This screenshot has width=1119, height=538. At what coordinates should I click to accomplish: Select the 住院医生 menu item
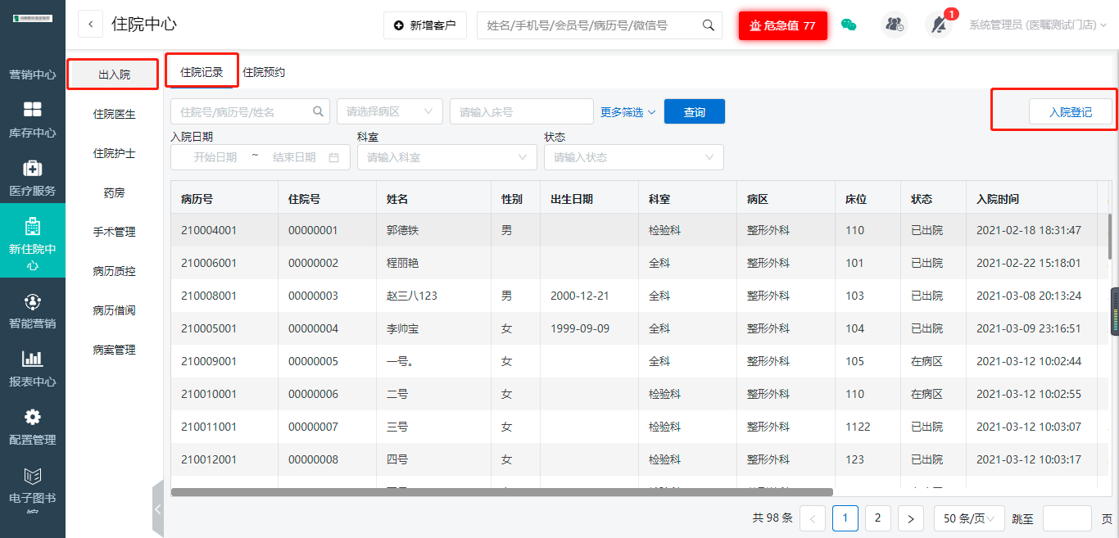pyautogui.click(x=114, y=114)
